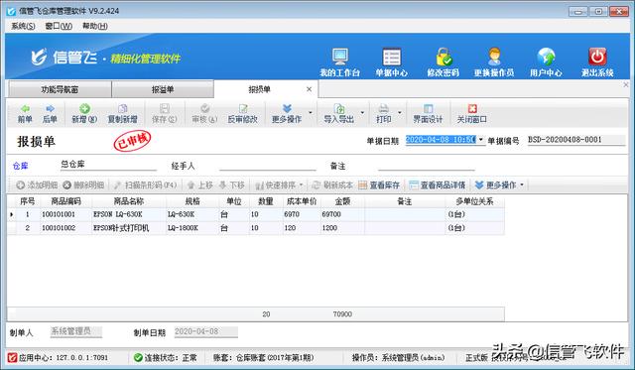Image resolution: width=635 pixels, height=370 pixels.
Task: Click 应用中心 status bar entry
Action: (x=59, y=357)
